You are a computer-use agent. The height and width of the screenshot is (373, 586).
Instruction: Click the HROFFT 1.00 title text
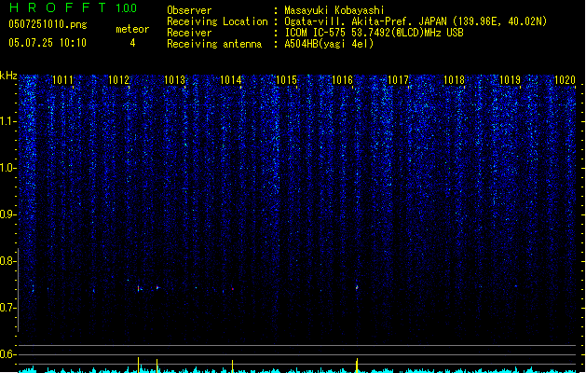74,7
